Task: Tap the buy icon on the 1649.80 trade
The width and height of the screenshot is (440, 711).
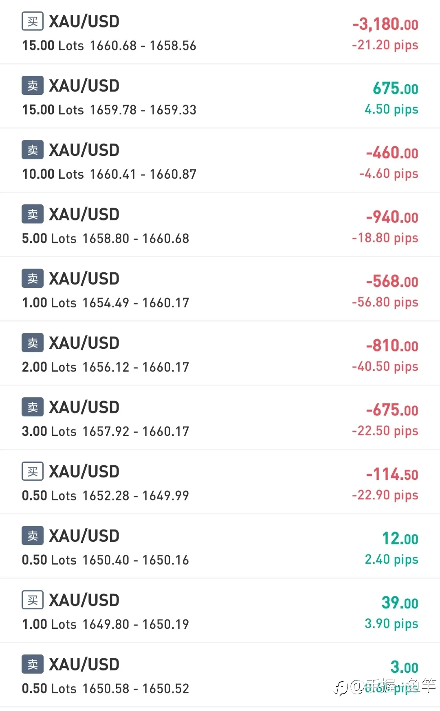Action: coord(33,600)
